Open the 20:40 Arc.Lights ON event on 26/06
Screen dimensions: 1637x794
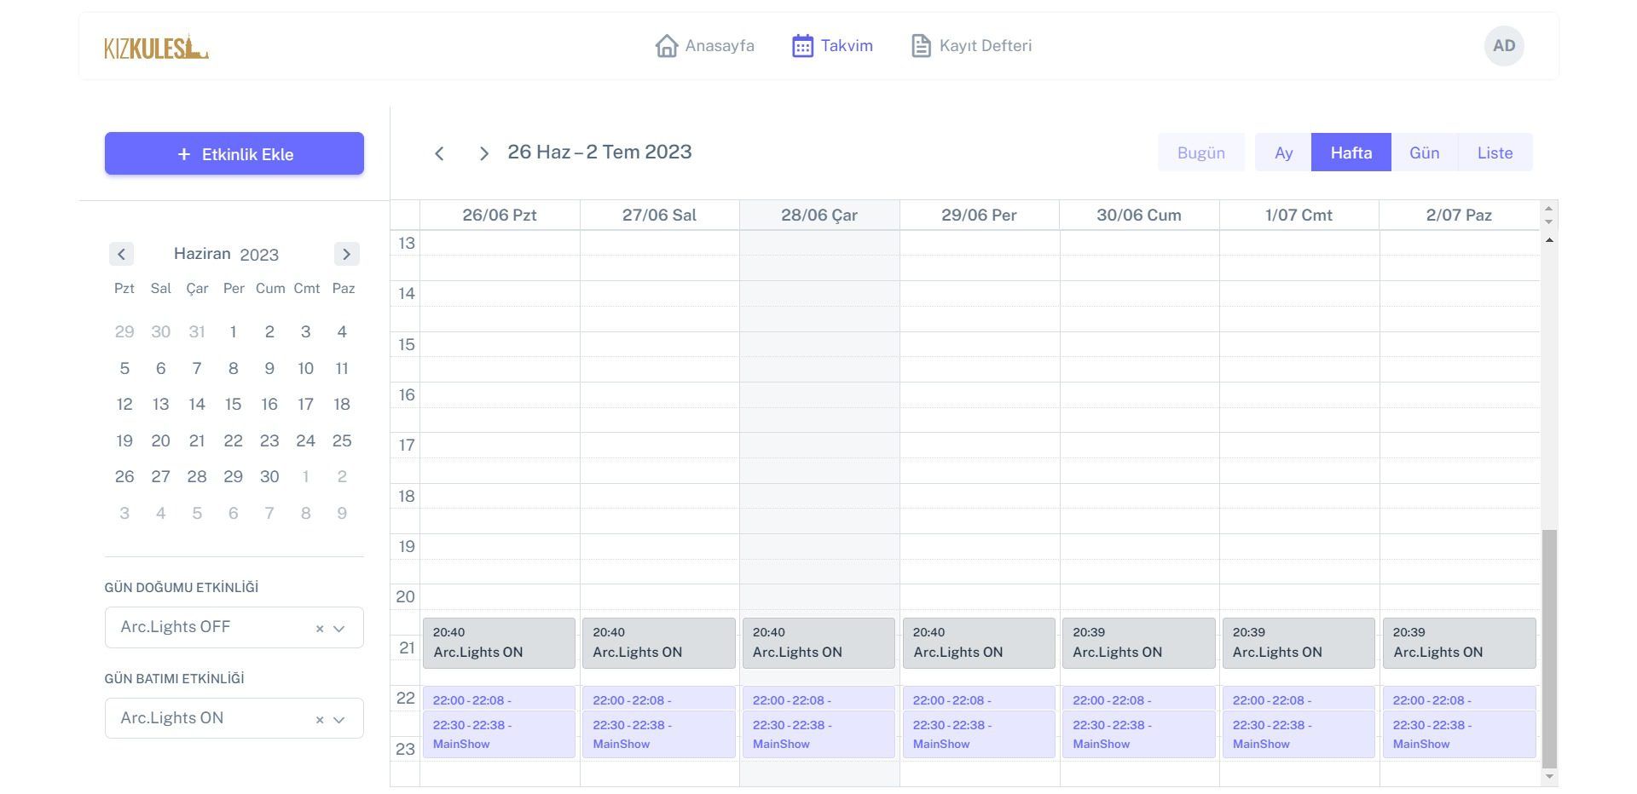499,643
